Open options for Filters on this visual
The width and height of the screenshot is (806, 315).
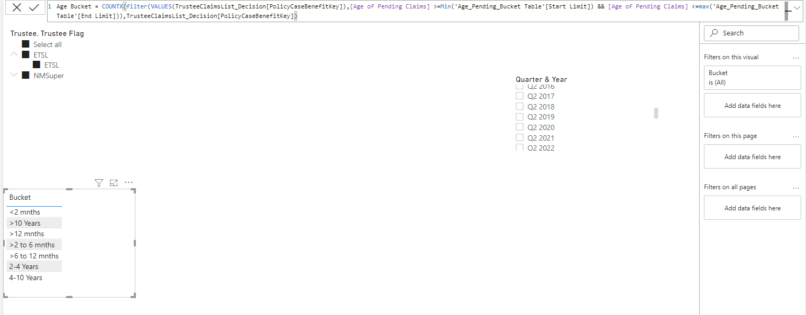tap(796, 57)
